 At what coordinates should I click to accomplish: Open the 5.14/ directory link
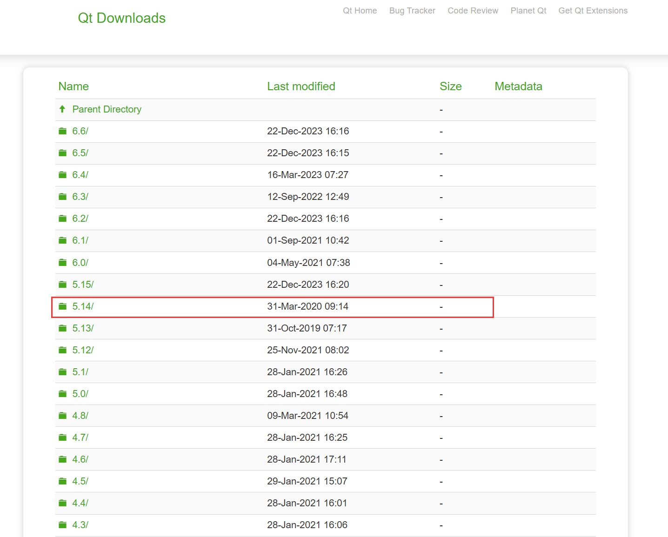83,306
